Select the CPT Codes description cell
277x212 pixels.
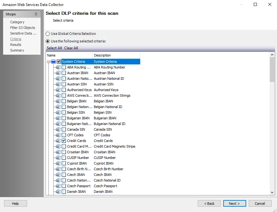click(102, 135)
